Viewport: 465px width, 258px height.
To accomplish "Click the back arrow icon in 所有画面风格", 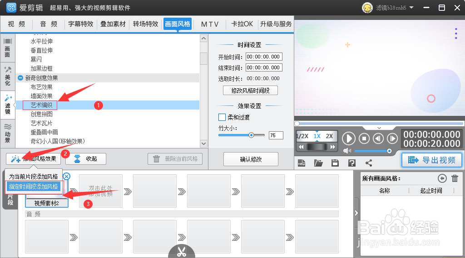I will click(442, 178).
